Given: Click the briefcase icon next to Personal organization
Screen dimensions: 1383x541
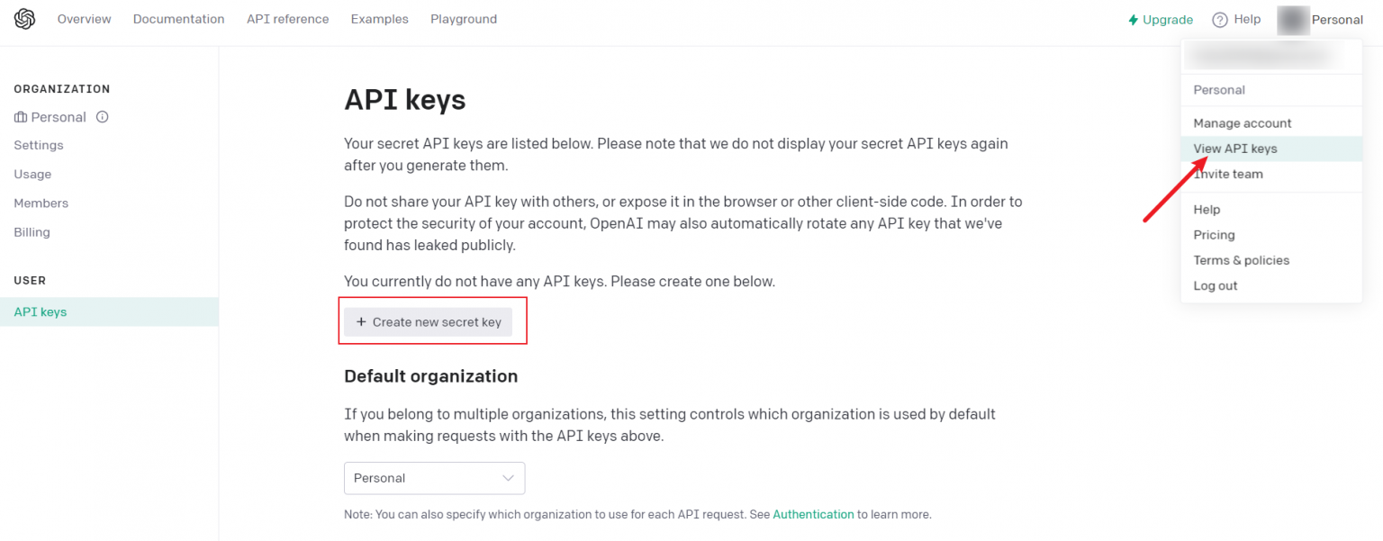Looking at the screenshot, I should pos(19,116).
